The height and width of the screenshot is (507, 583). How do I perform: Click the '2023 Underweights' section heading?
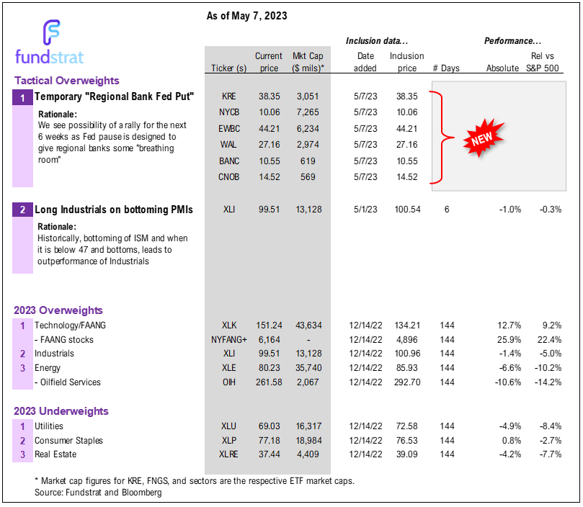(x=61, y=411)
